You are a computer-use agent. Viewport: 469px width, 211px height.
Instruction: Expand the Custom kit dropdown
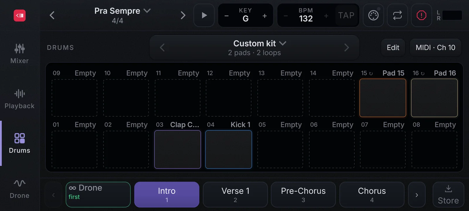(x=260, y=43)
